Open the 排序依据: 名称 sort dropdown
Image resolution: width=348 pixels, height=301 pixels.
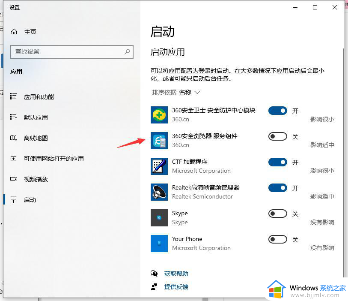[x=176, y=92]
